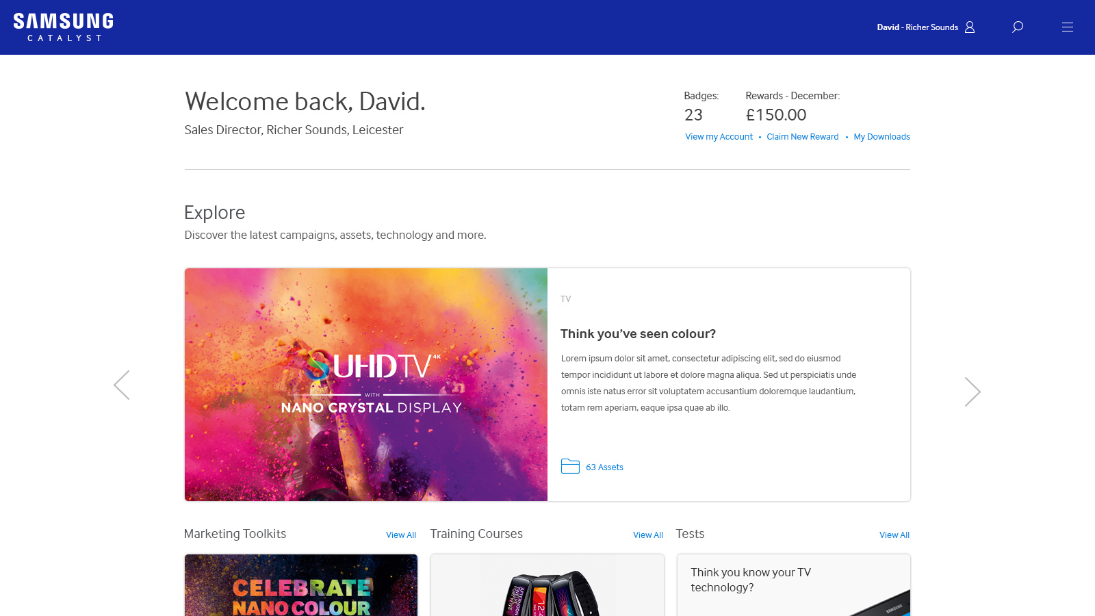Open the user profile icon
The width and height of the screenshot is (1095, 616).
click(970, 27)
